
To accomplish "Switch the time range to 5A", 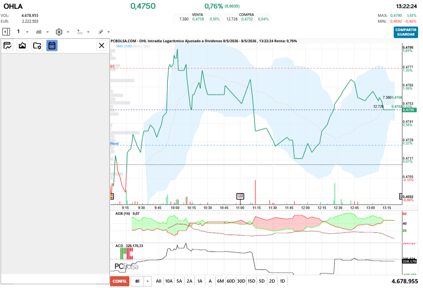I will point(179,281).
